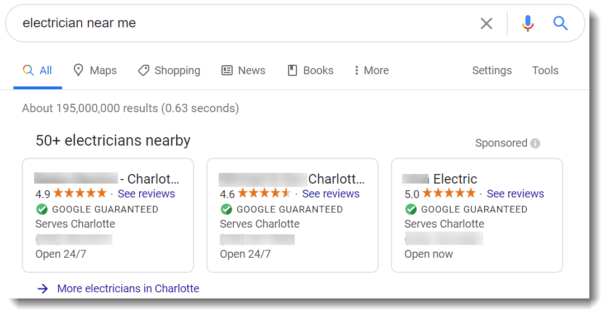This screenshot has height=318, width=609.
Task: Expand the More search options menu
Action: pos(371,70)
